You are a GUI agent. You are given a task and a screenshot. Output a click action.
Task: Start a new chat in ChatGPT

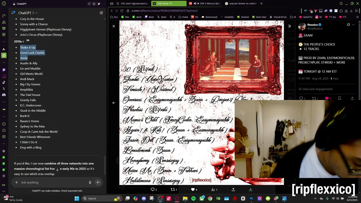click(x=101, y=13)
